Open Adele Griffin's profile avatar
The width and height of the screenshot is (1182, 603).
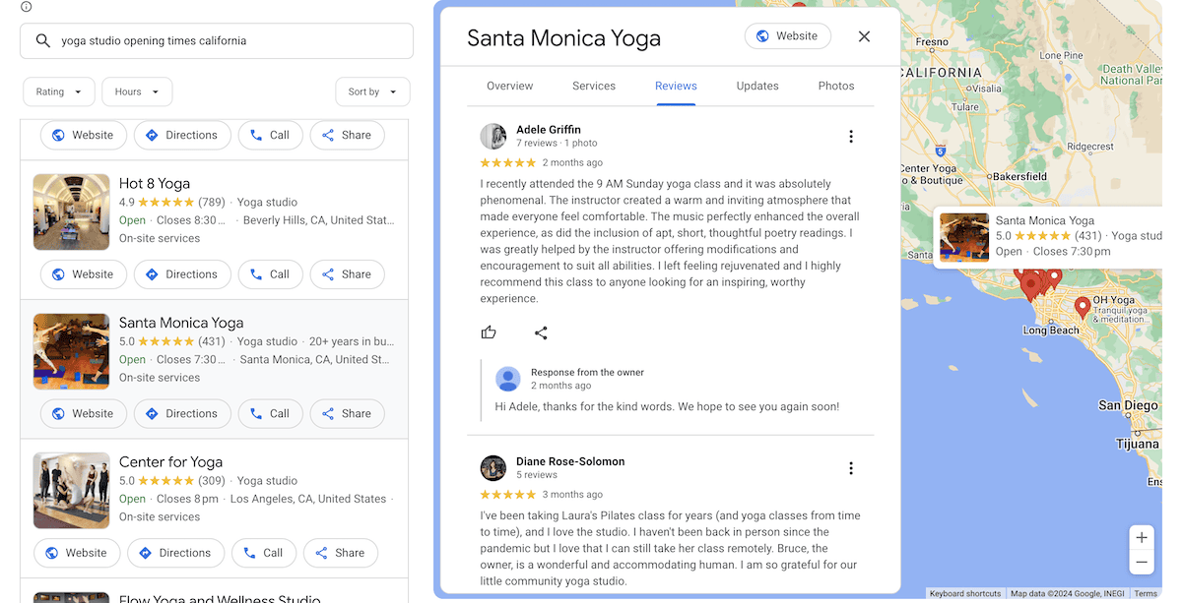click(493, 137)
